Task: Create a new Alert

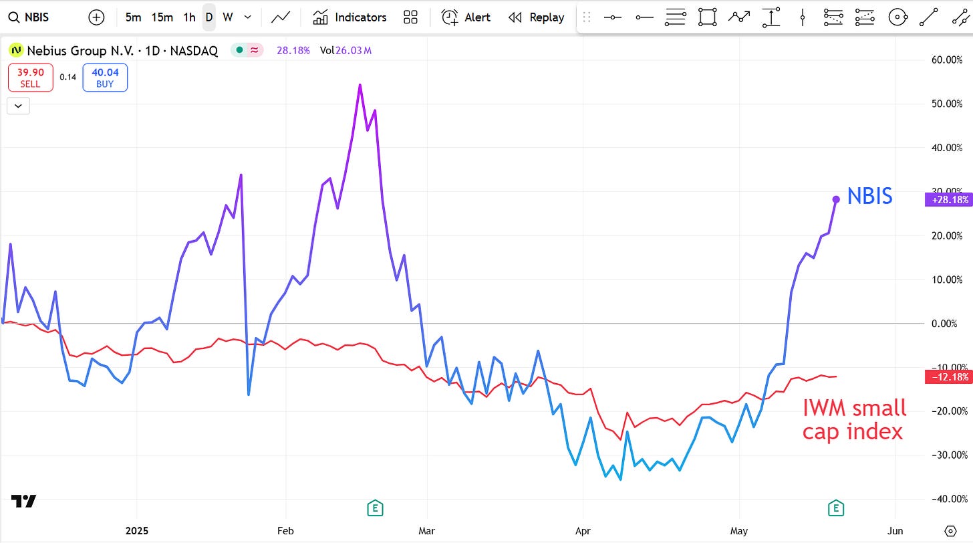Action: click(x=466, y=17)
